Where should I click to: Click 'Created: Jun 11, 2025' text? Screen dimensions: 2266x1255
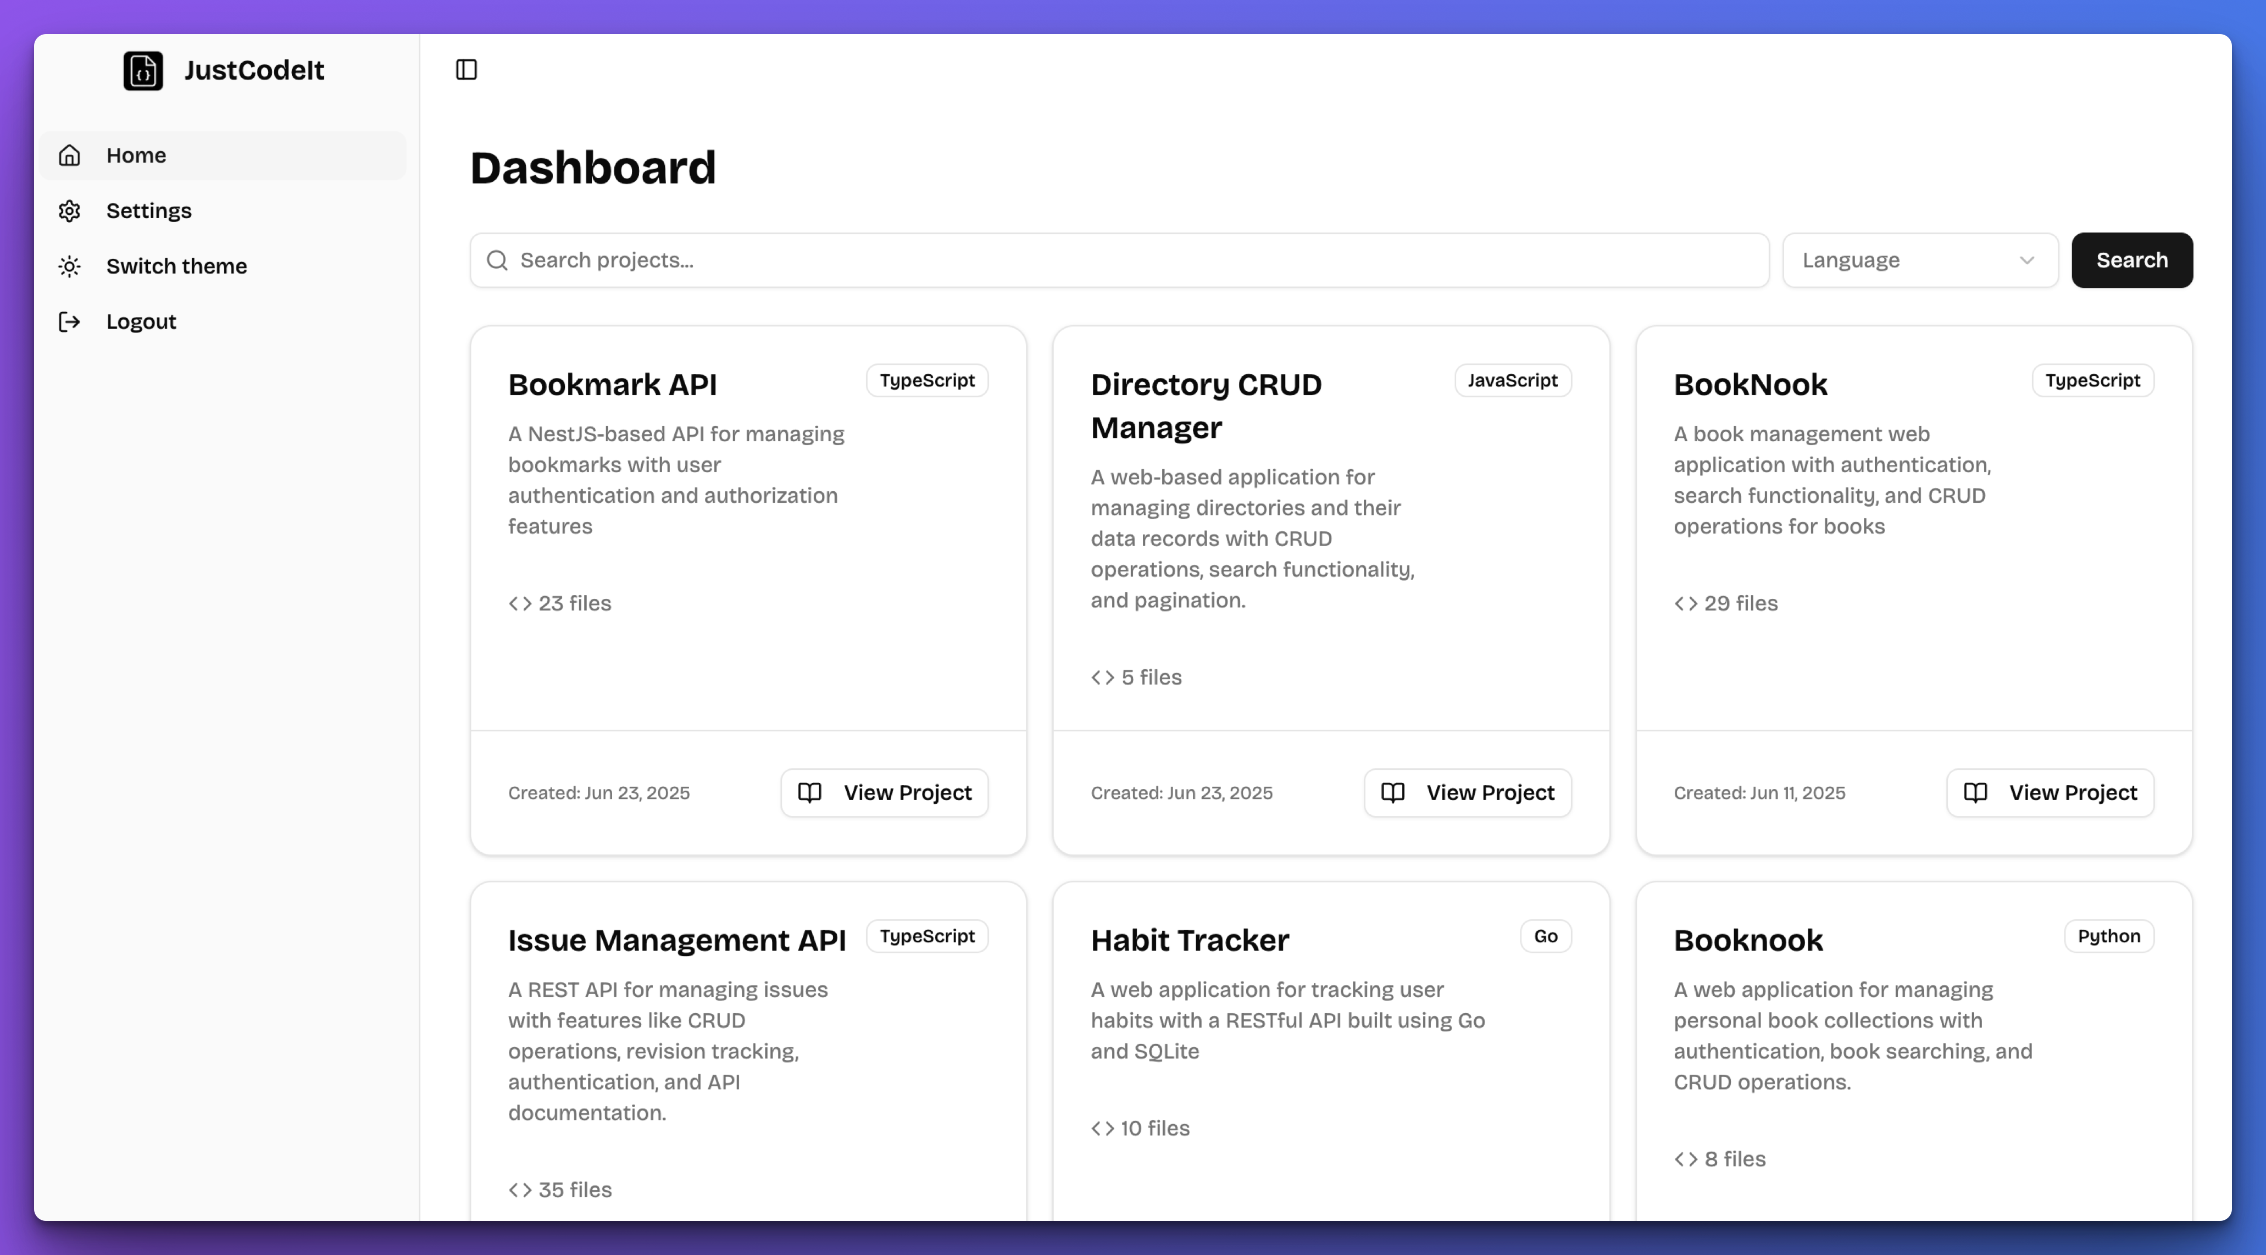tap(1759, 793)
